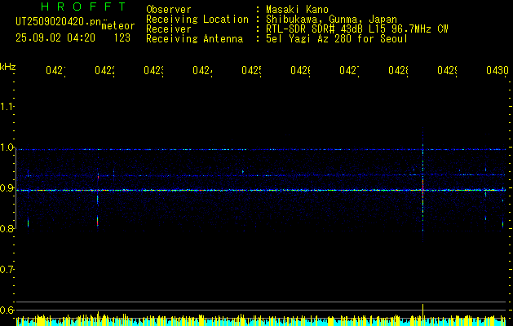Click the meteor label
This screenshot has height=326, width=513.
(118, 26)
